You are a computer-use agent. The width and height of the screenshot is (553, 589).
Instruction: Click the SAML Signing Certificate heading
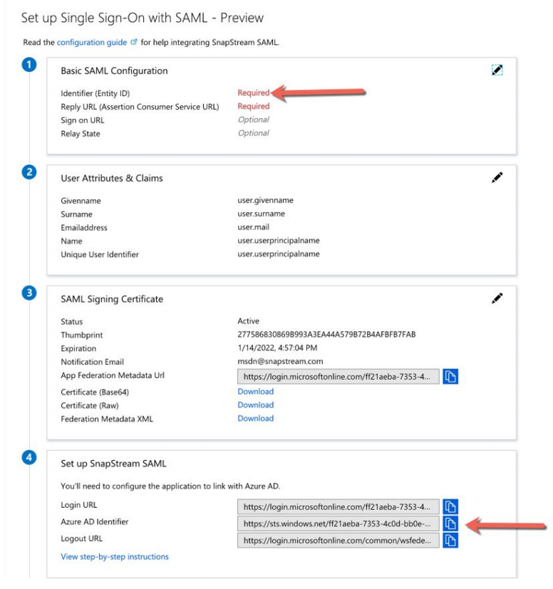(112, 299)
